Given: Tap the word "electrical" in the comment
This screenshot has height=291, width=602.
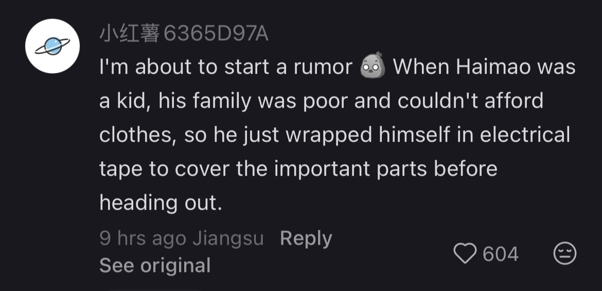Looking at the screenshot, I should coord(525,135).
